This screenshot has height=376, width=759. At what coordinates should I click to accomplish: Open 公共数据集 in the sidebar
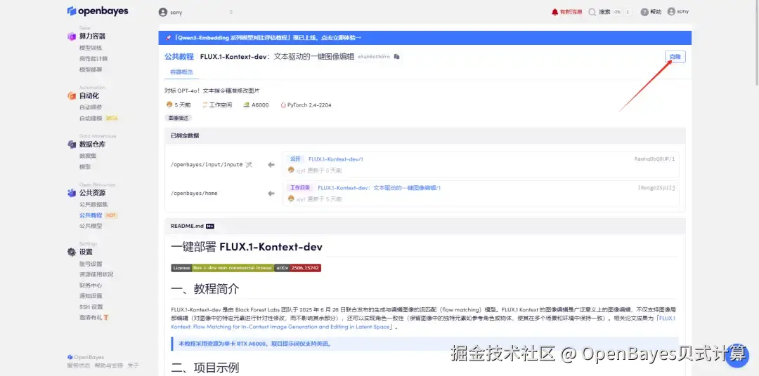click(93, 204)
